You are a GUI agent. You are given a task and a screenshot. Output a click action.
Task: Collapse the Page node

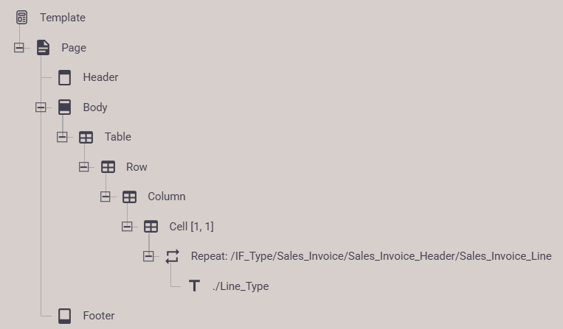click(x=19, y=48)
